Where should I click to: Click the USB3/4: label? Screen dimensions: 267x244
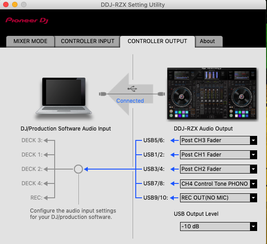(154, 169)
